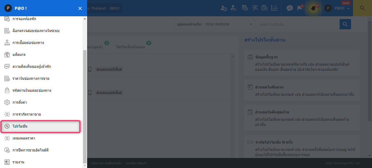Click sidebar scrollbar up arrow
The height and width of the screenshot is (168, 372).
(x=85, y=19)
